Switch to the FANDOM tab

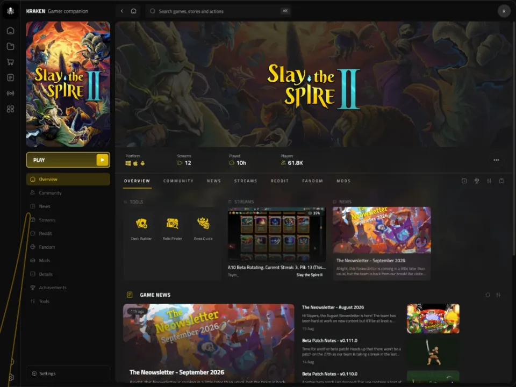tap(312, 181)
